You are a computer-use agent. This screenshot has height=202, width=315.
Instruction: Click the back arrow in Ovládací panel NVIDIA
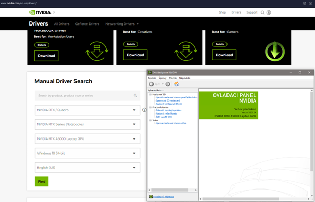pyautogui.click(x=152, y=84)
